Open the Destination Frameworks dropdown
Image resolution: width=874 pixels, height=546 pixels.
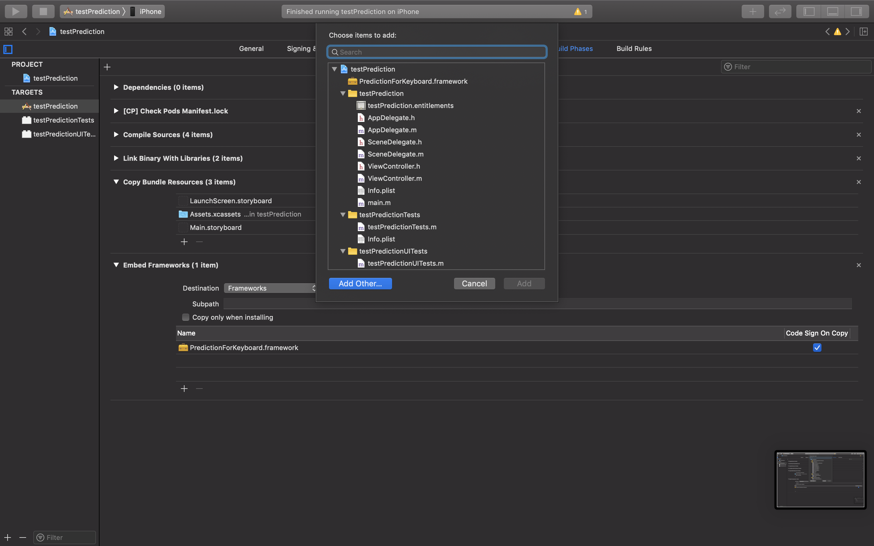270,288
